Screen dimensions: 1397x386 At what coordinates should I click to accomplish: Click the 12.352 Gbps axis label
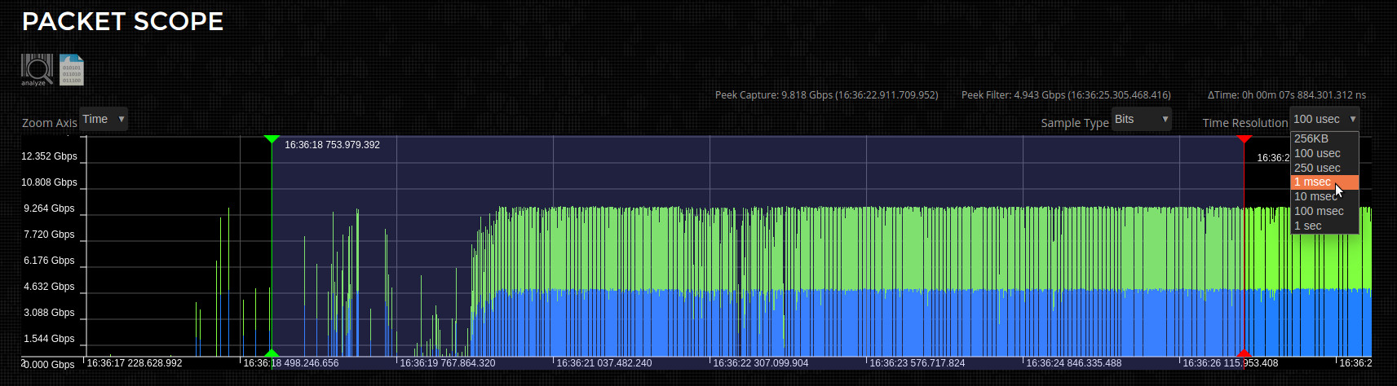[x=49, y=156]
